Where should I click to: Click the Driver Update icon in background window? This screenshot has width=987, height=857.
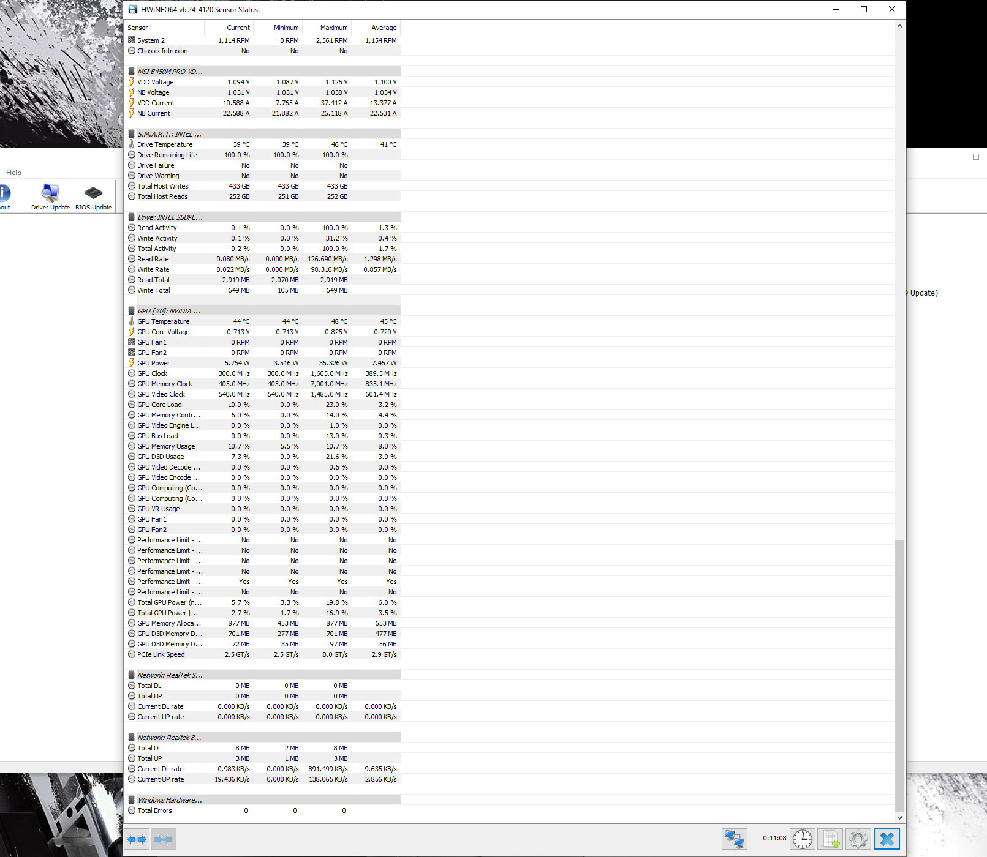coord(50,197)
